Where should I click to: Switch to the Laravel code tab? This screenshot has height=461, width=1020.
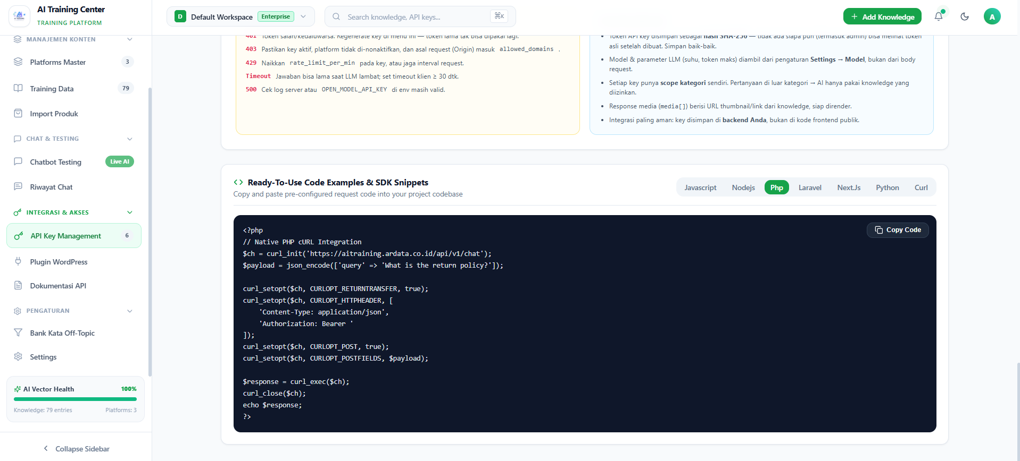[x=810, y=187]
